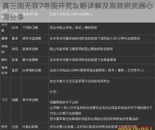Select the line 然怎么打都不出武器的
This screenshot has width=155, height=130.
tap(65, 113)
